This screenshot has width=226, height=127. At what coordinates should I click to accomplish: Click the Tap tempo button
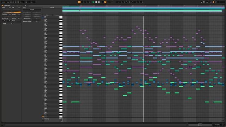8,2
